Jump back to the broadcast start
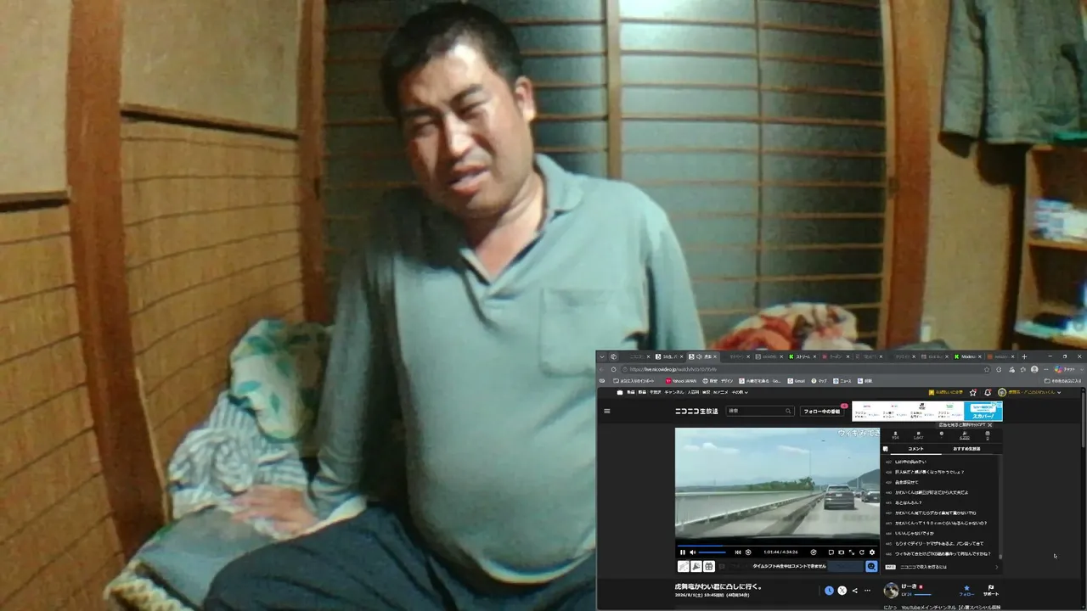The image size is (1087, 611). pos(738,552)
